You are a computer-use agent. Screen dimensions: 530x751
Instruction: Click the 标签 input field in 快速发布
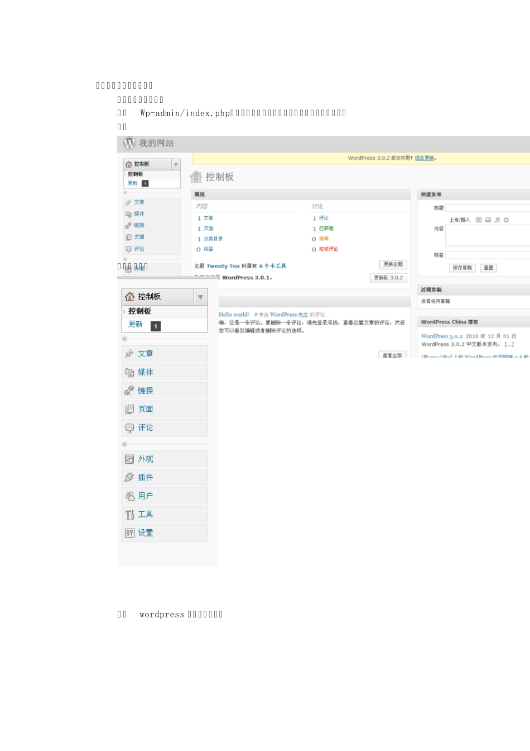click(x=488, y=255)
